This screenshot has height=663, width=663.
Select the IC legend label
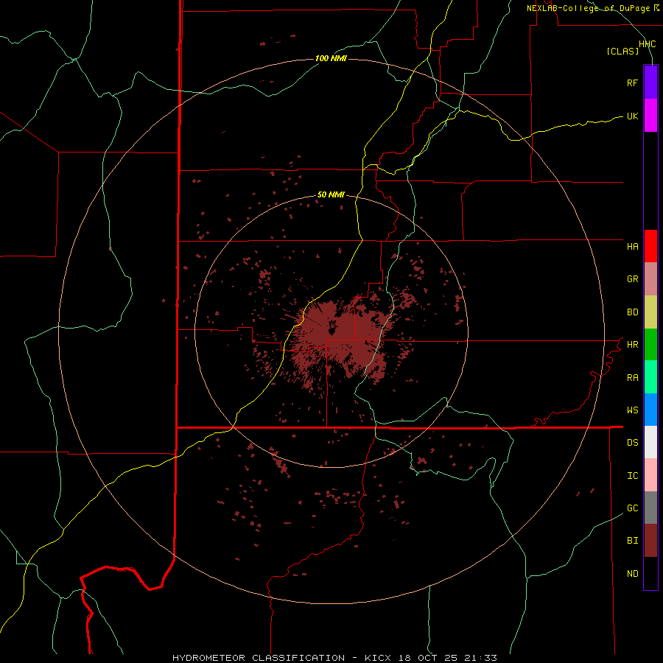(632, 476)
